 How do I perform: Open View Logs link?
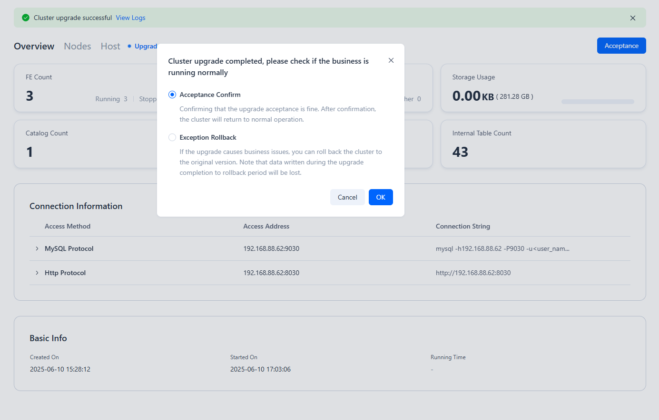pyautogui.click(x=130, y=18)
